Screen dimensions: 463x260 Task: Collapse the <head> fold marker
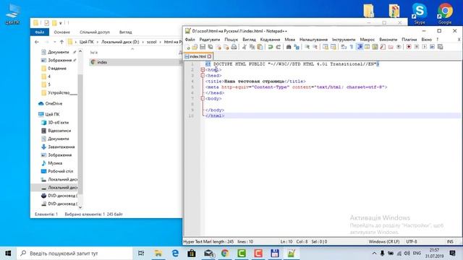[x=203, y=75]
